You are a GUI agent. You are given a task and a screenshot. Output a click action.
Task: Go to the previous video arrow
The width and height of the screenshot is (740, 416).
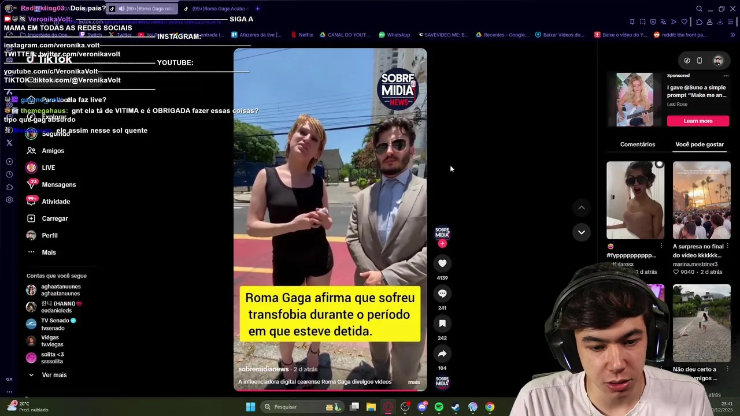click(582, 208)
